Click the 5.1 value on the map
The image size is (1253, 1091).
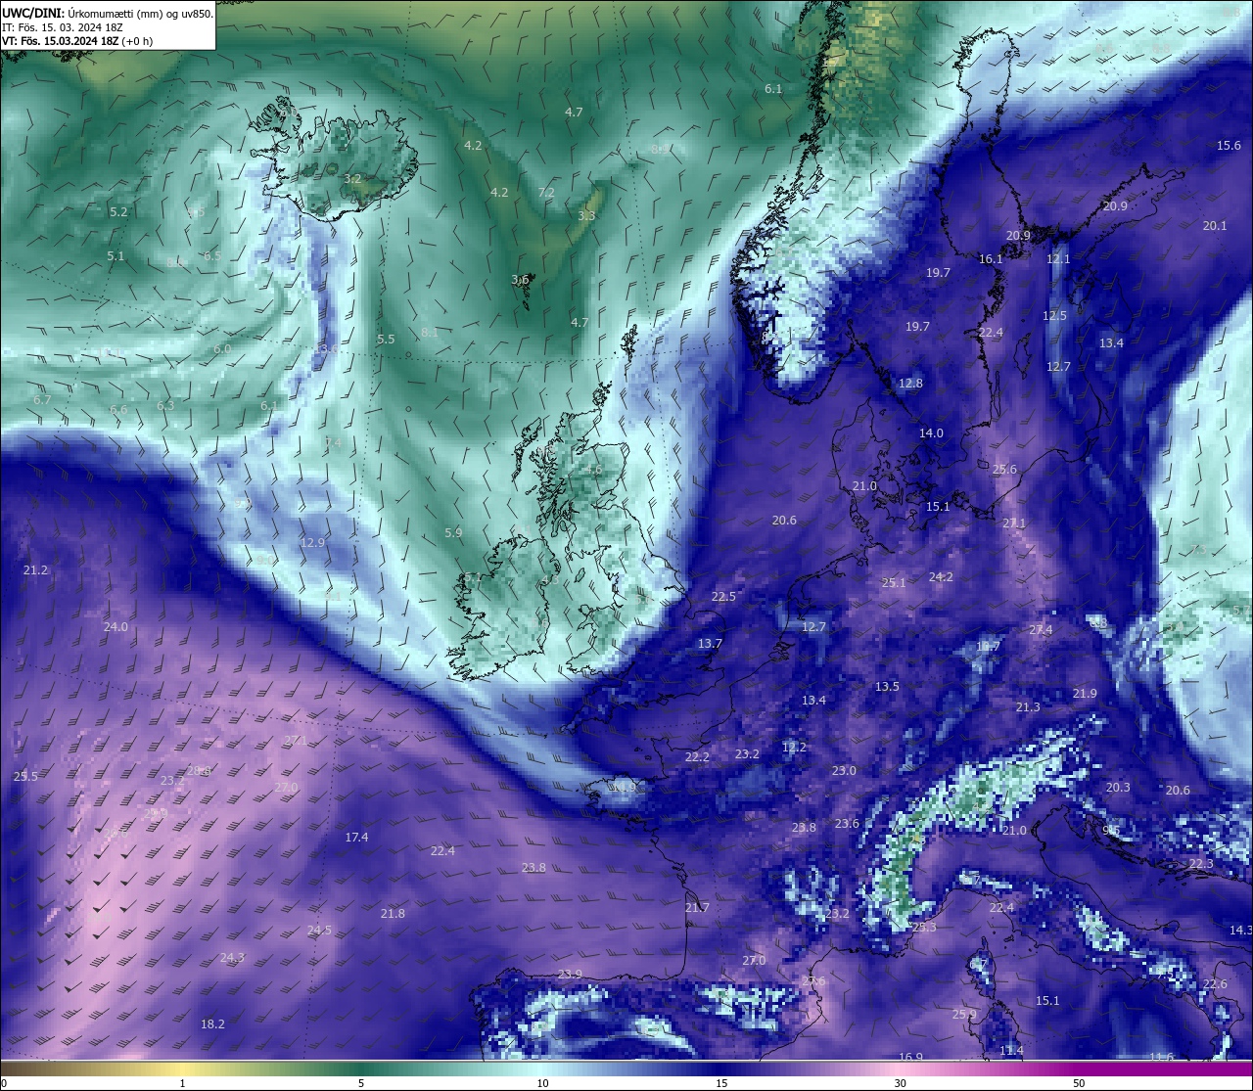116,256
